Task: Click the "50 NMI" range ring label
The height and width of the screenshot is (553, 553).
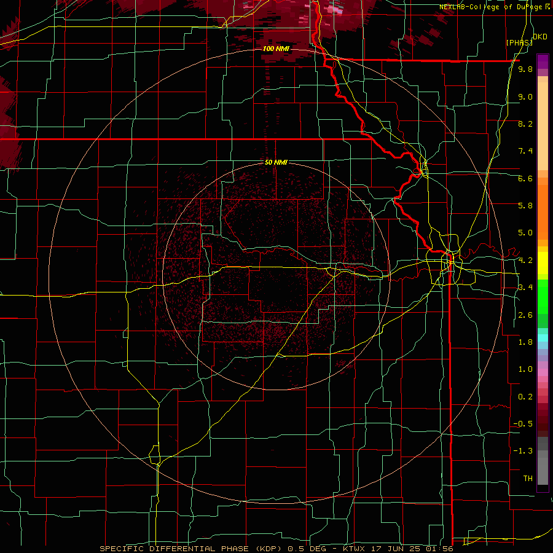Action: point(276,162)
